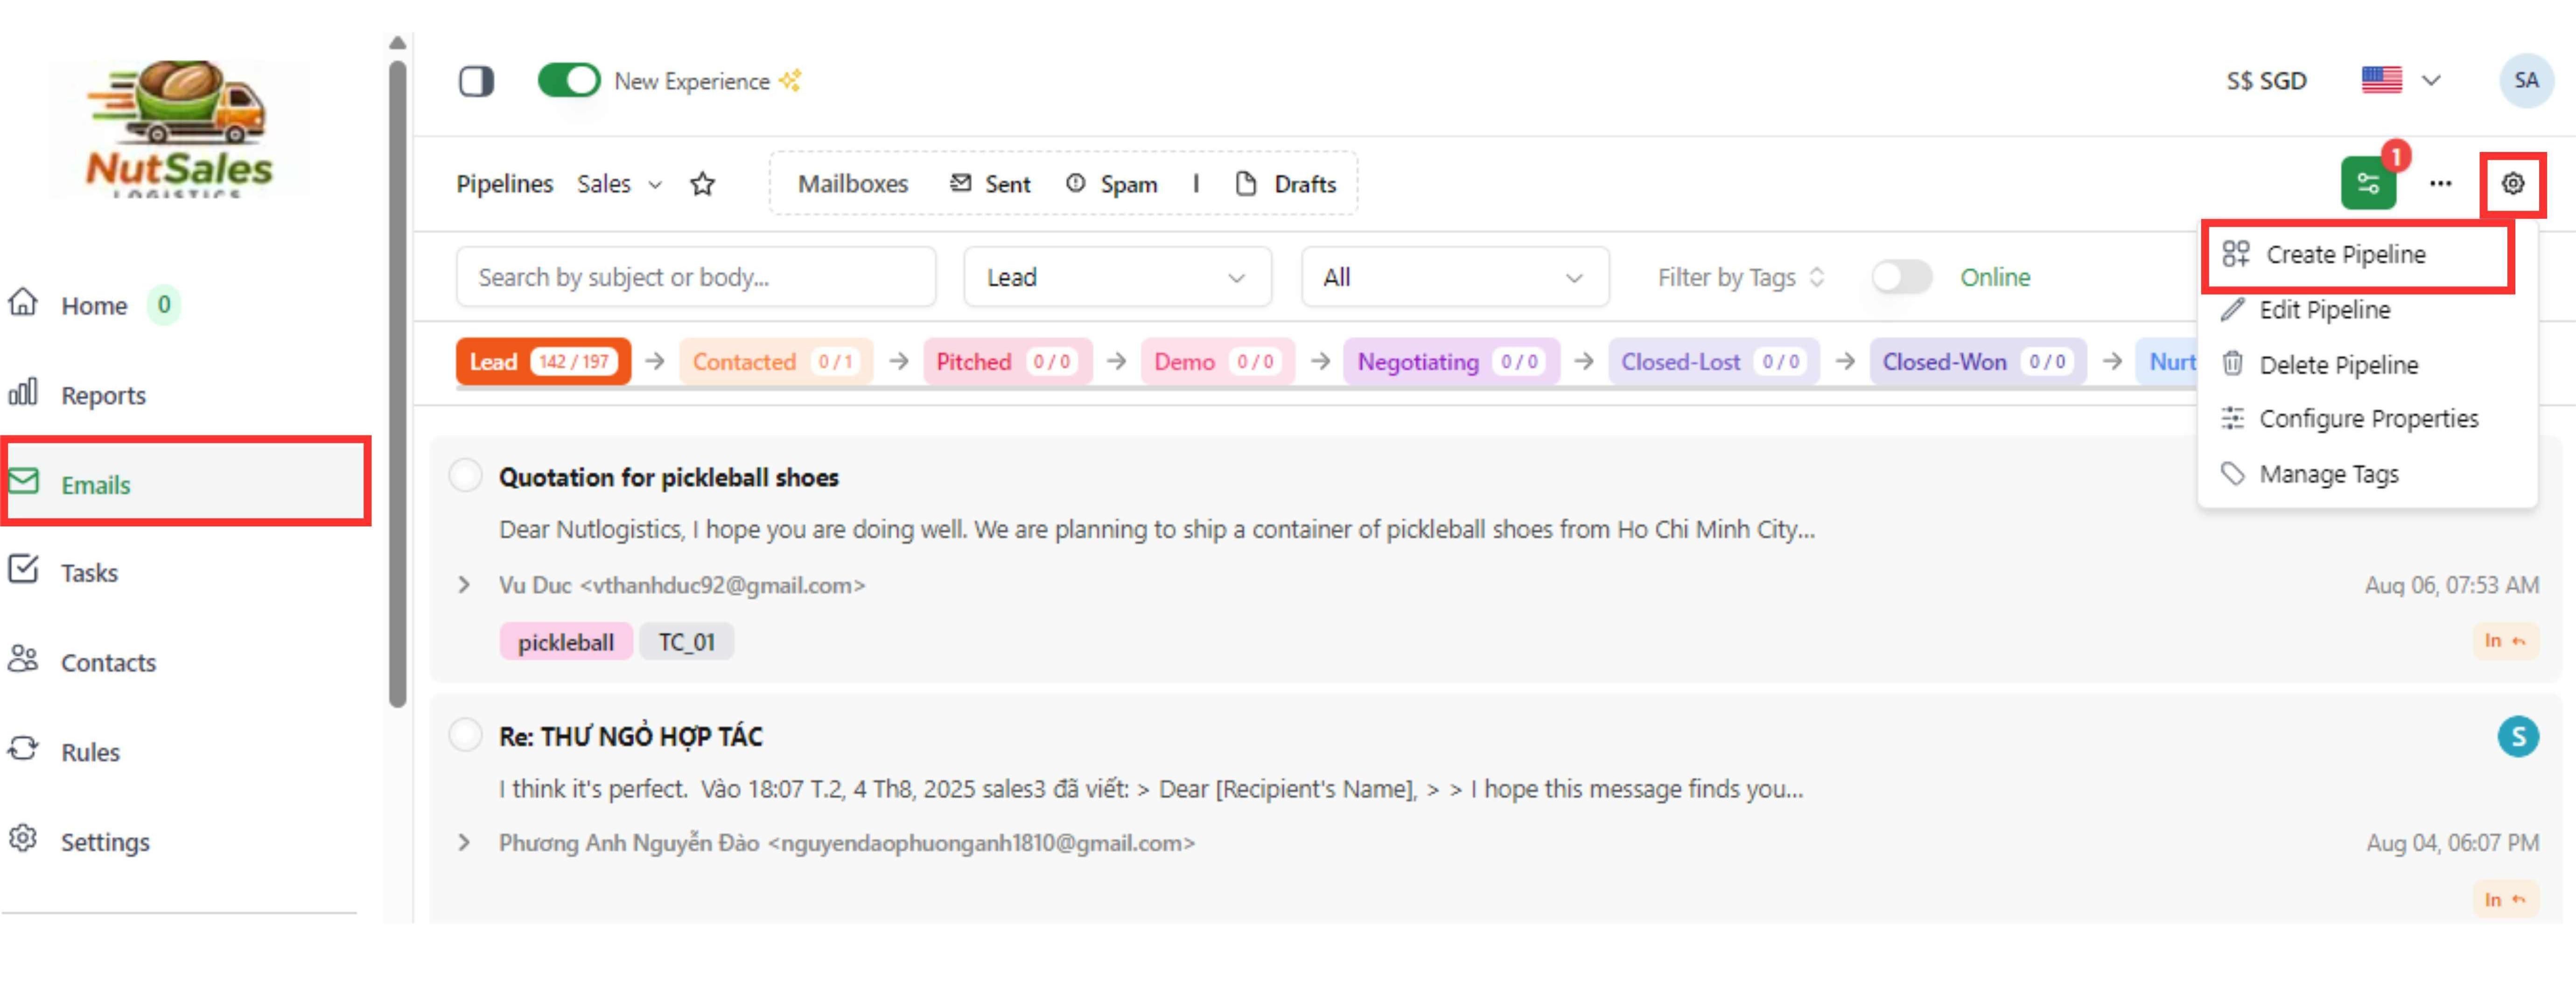
Task: Click the gear settings icon at top right
Action: coord(2512,184)
